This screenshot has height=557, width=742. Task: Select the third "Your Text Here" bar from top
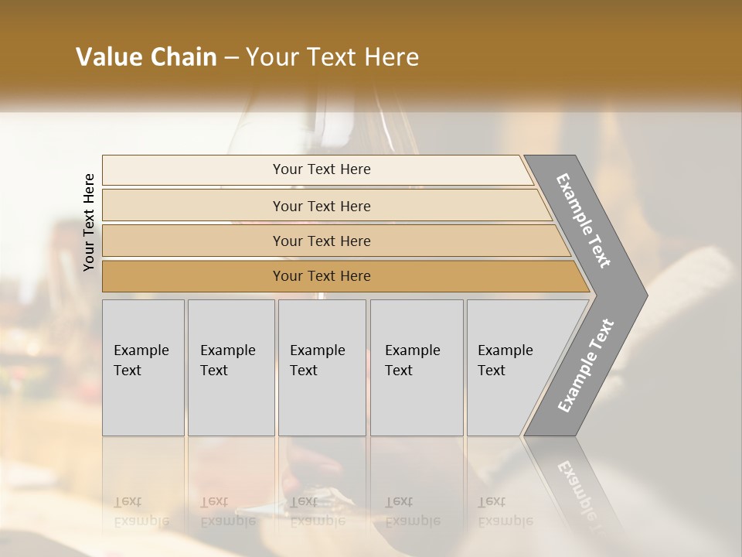point(321,241)
